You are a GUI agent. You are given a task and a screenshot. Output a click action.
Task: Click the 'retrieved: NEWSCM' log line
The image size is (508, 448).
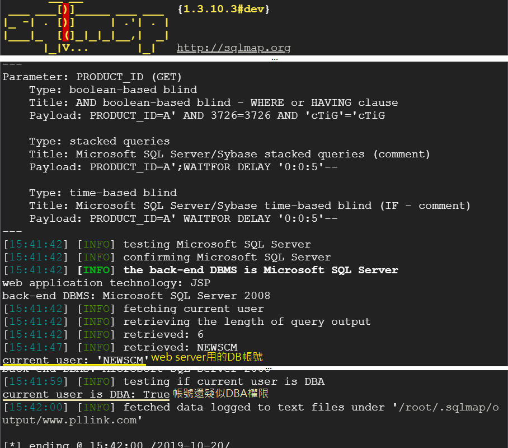coord(120,348)
